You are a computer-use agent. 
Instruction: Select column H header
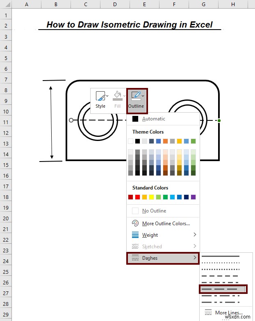233,4
